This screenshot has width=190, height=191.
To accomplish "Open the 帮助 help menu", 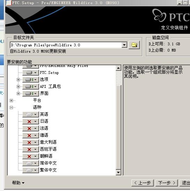I will [18, 183].
